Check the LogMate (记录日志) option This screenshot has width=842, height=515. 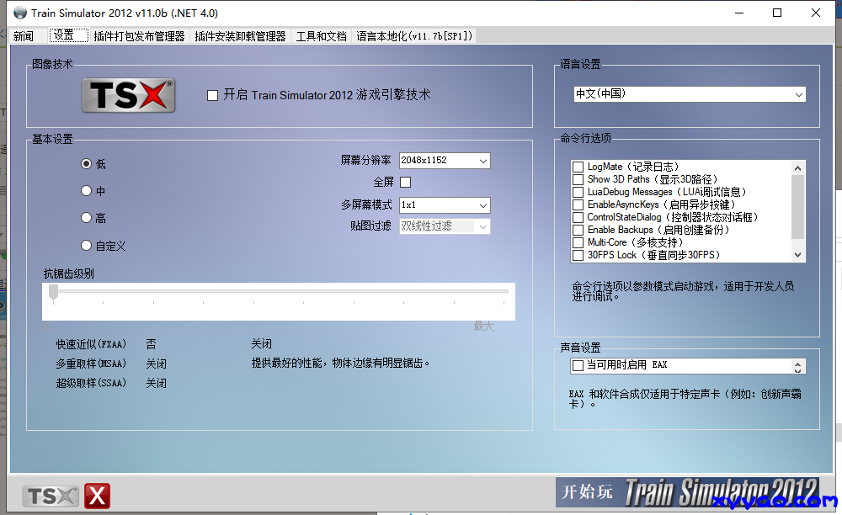(578, 167)
